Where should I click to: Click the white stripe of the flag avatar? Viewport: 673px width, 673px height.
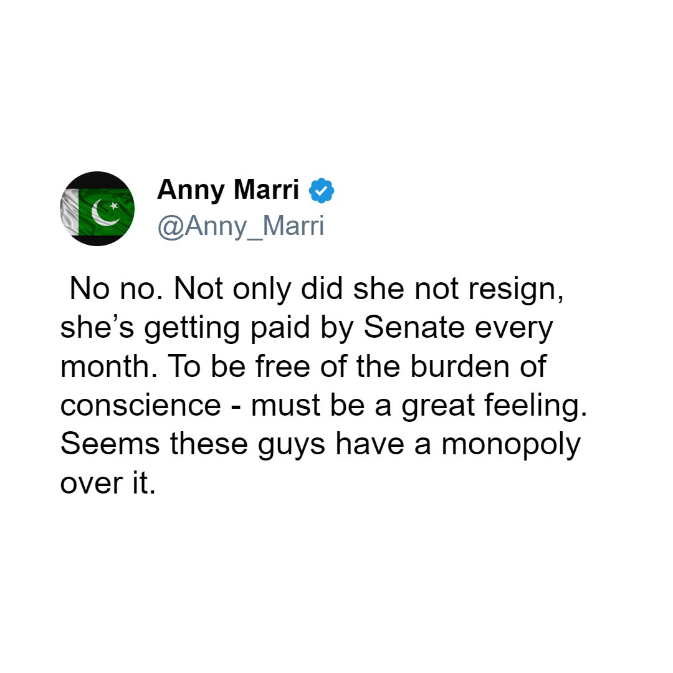(x=70, y=212)
